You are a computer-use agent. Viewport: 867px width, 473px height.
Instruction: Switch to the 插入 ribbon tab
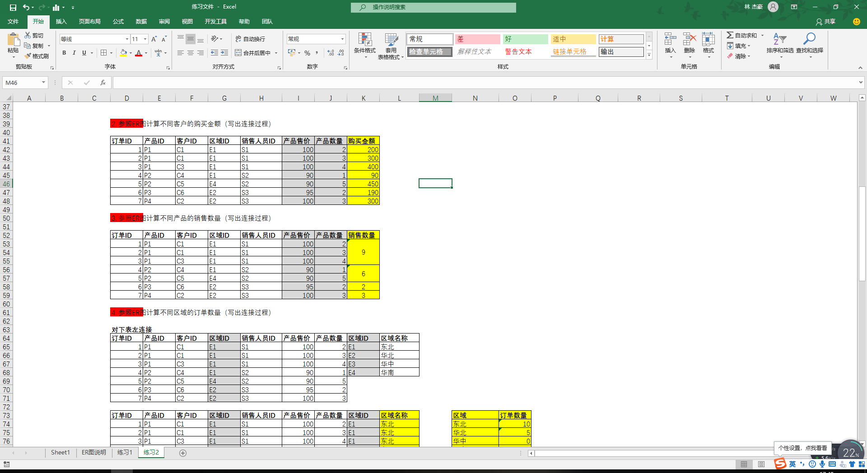click(61, 22)
